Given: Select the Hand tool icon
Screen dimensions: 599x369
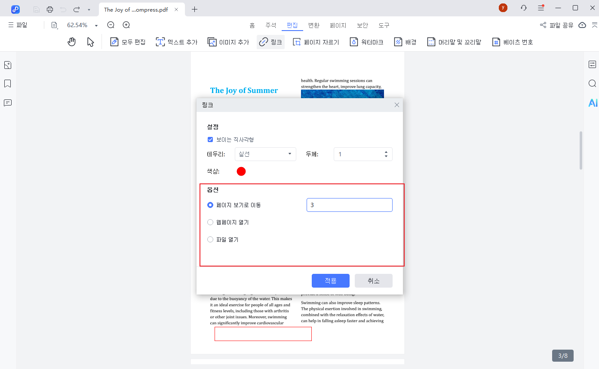Looking at the screenshot, I should 72,42.
